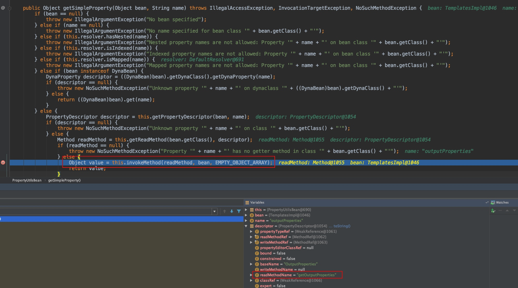Image resolution: width=518 pixels, height=288 pixels.
Task: Click the {TemplatesImpl@1046} value of bean
Action: tap(289, 215)
